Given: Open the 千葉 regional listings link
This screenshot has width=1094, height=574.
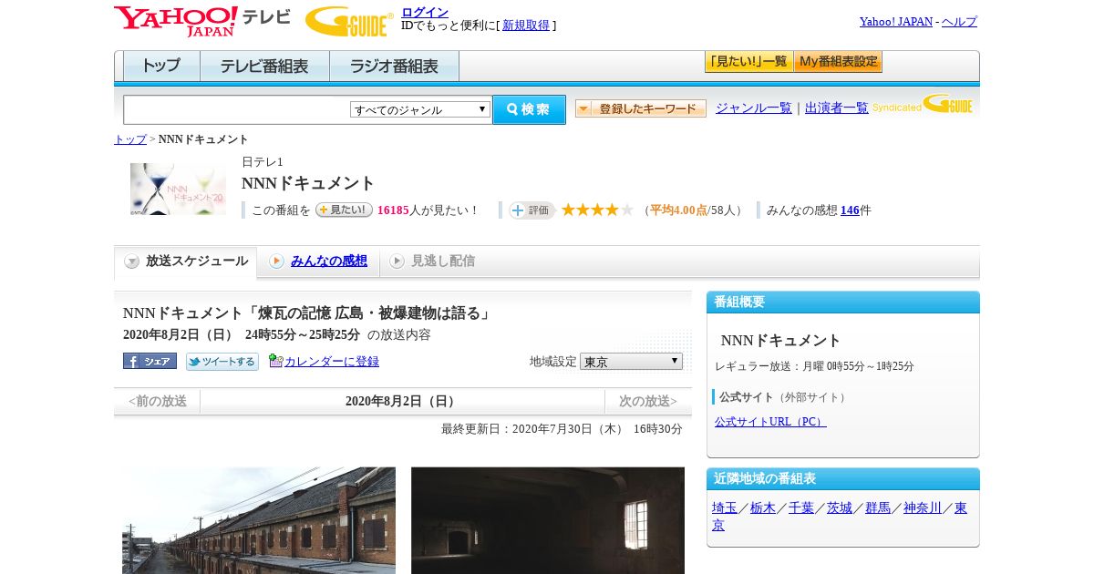Looking at the screenshot, I should [801, 508].
